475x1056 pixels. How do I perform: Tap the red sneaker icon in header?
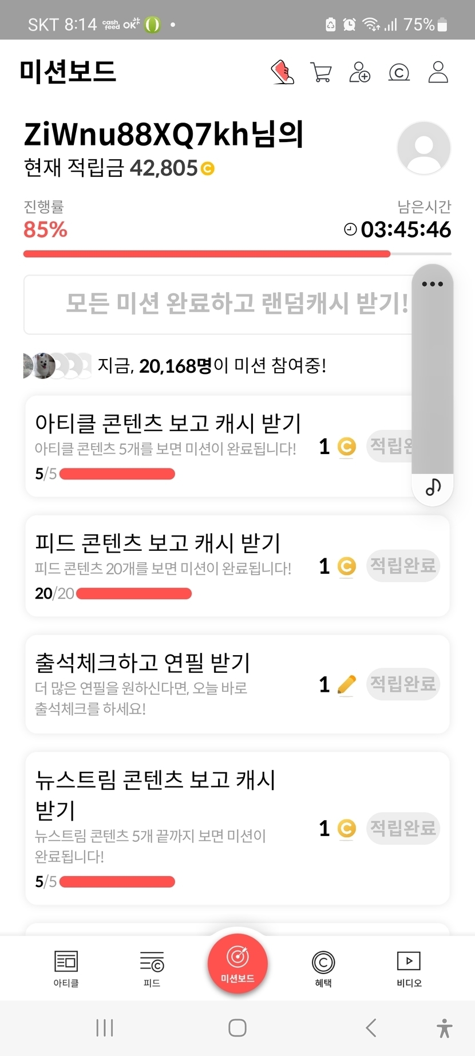(x=282, y=73)
